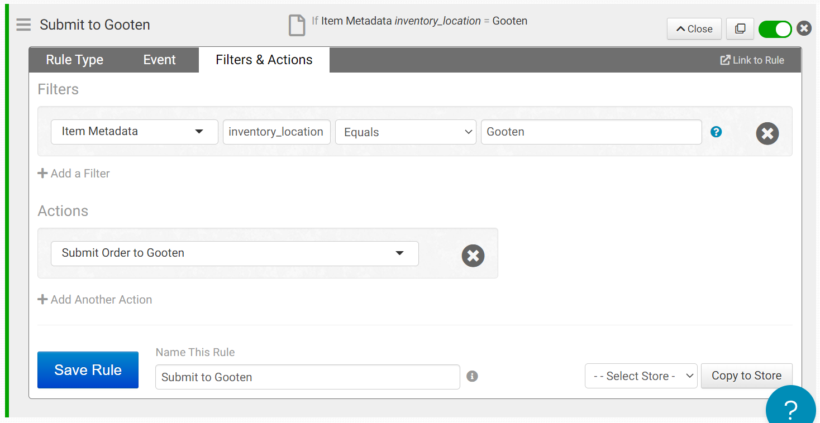Screen dimensions: 820x423
Task: Click info icon next to rule name
Action: coord(472,376)
